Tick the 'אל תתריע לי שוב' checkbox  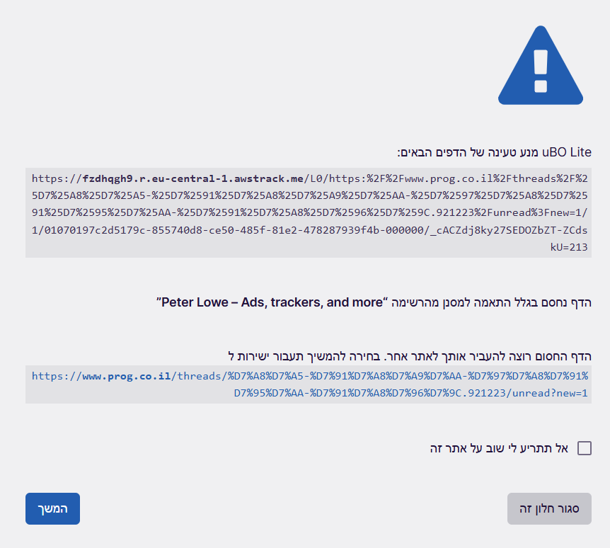[585, 448]
